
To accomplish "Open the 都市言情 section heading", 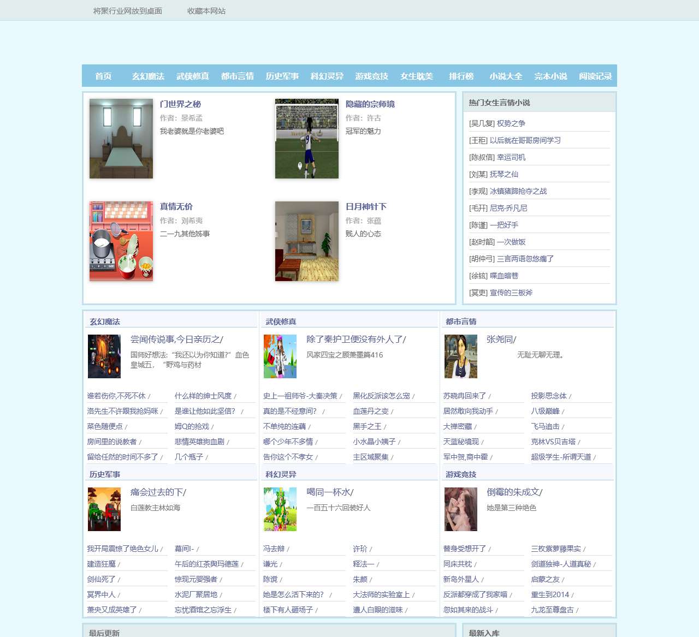I will pos(461,322).
